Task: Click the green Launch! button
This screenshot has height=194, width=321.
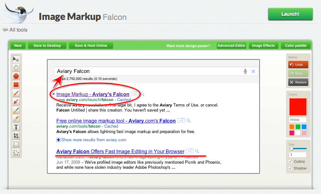Action: 290,14
